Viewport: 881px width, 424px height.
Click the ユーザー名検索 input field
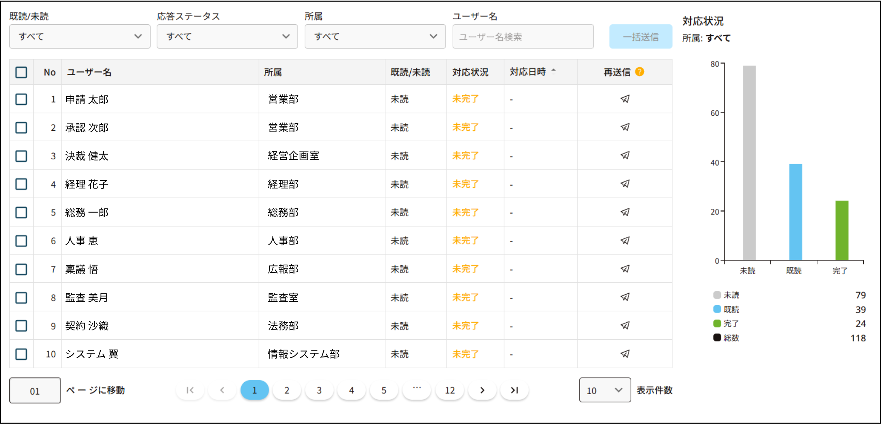[523, 36]
